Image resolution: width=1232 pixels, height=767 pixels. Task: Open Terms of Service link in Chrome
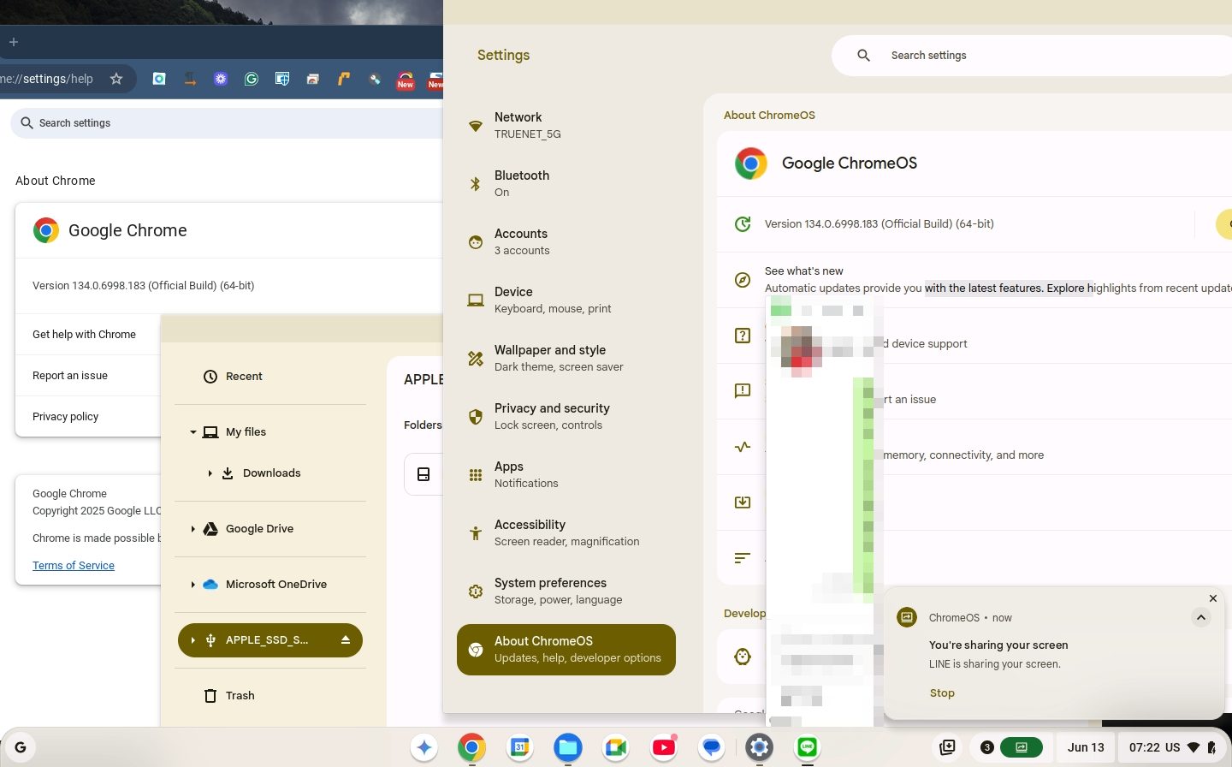[74, 566]
